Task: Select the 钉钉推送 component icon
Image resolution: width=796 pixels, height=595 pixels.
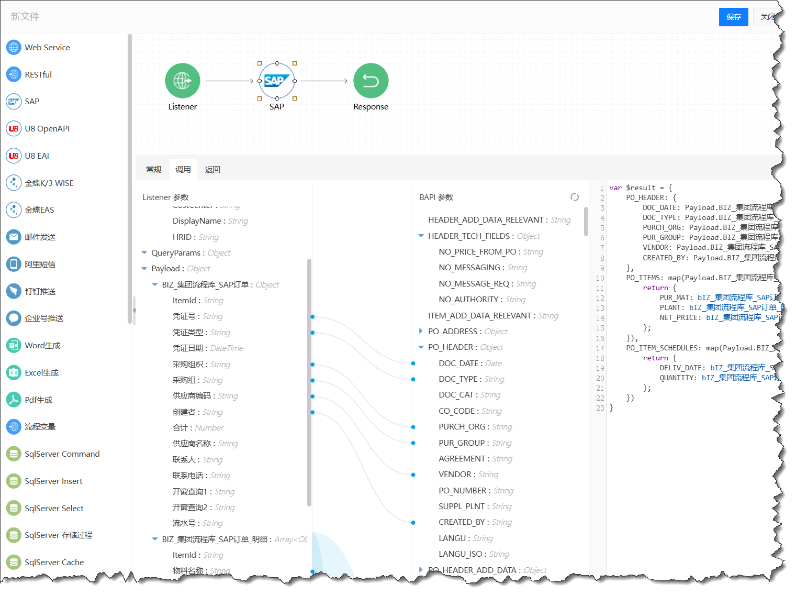Action: coord(14,291)
